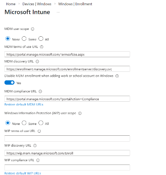This screenshot has height=175, width=166.
Task: Click info icon next to MDM user scope
Action: coord(33,29)
